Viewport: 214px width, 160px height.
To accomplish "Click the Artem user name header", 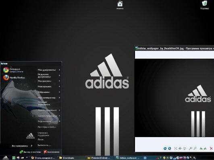I will click(4, 64).
